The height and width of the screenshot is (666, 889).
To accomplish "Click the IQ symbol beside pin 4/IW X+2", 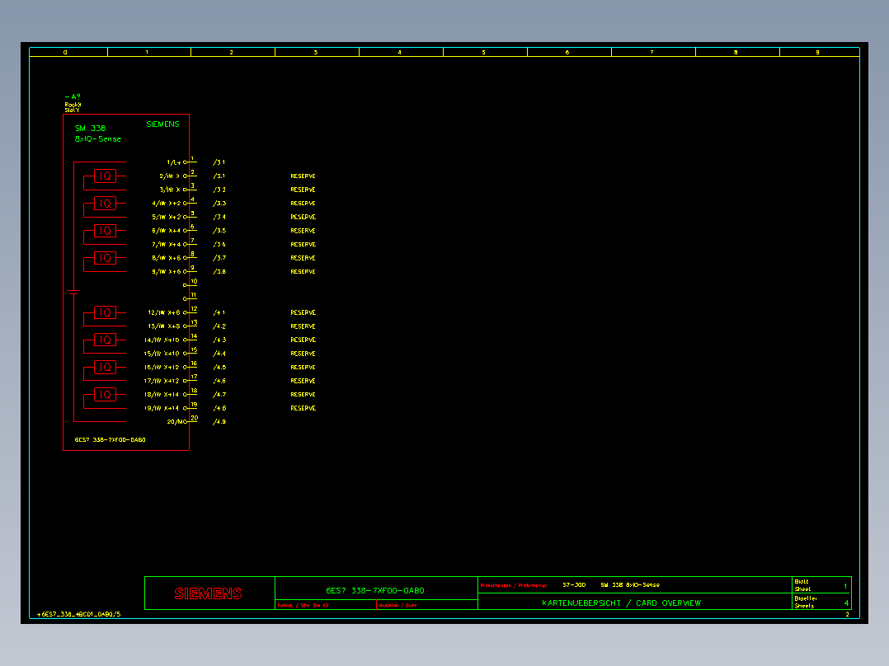I will tap(105, 204).
